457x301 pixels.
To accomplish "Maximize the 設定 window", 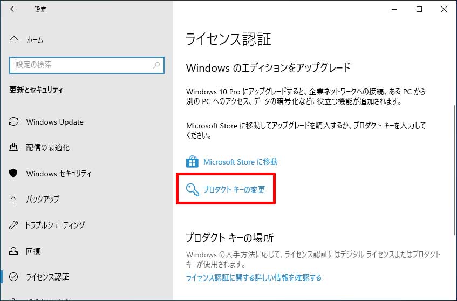I will (x=419, y=9).
